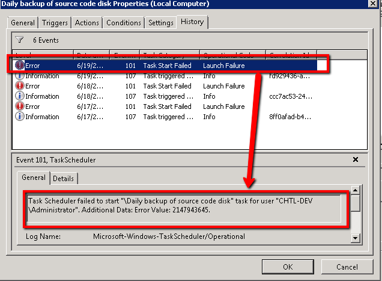Go to the Conditions tab

[123, 23]
